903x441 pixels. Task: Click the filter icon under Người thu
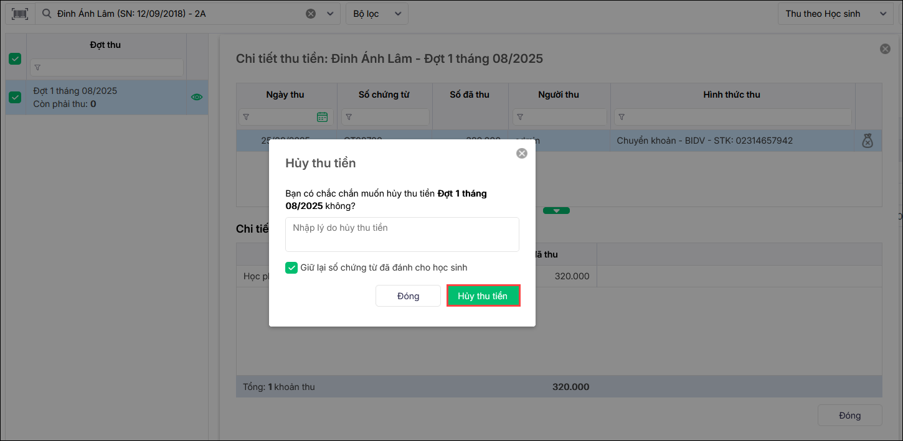[x=518, y=117]
